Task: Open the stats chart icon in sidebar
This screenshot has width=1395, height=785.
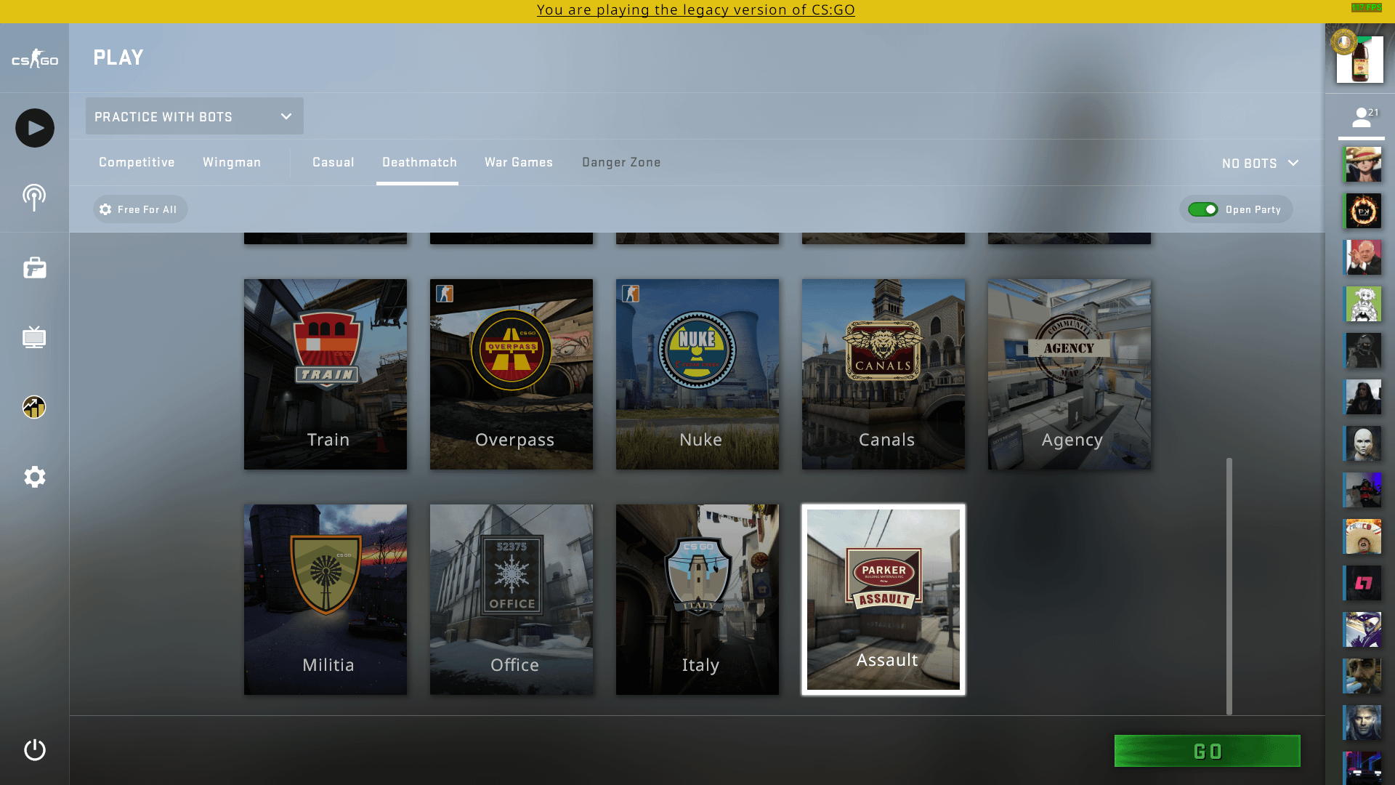Action: pos(34,407)
